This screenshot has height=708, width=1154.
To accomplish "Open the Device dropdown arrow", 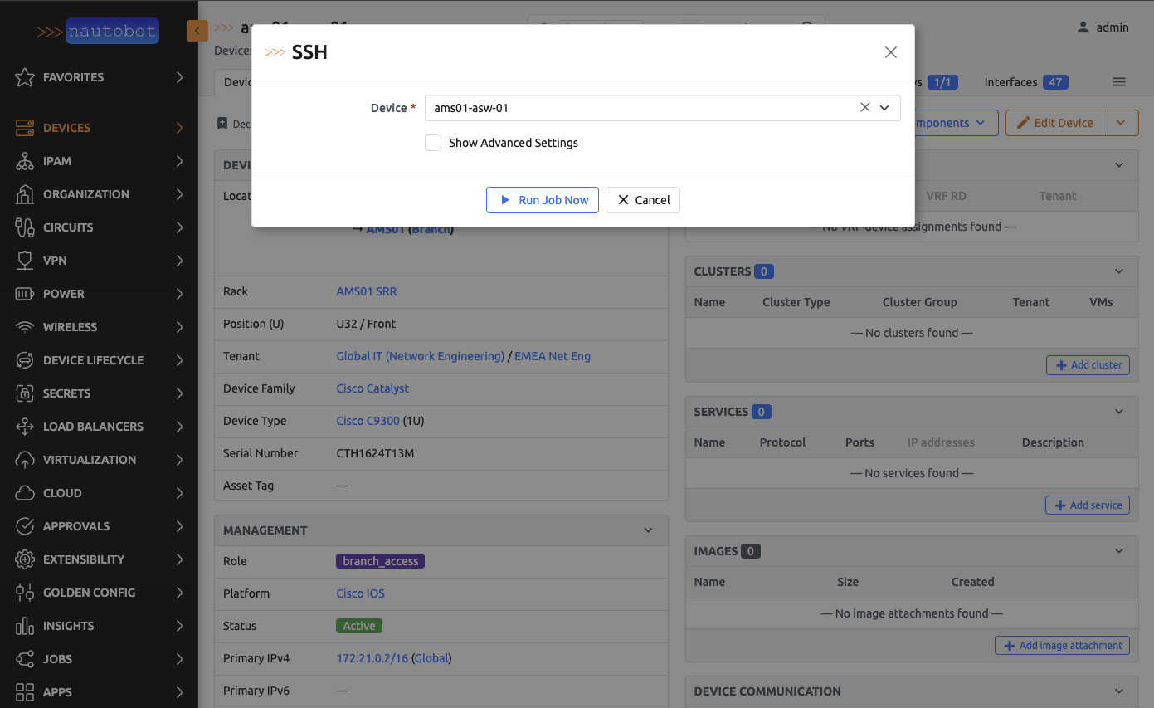I will click(x=884, y=108).
